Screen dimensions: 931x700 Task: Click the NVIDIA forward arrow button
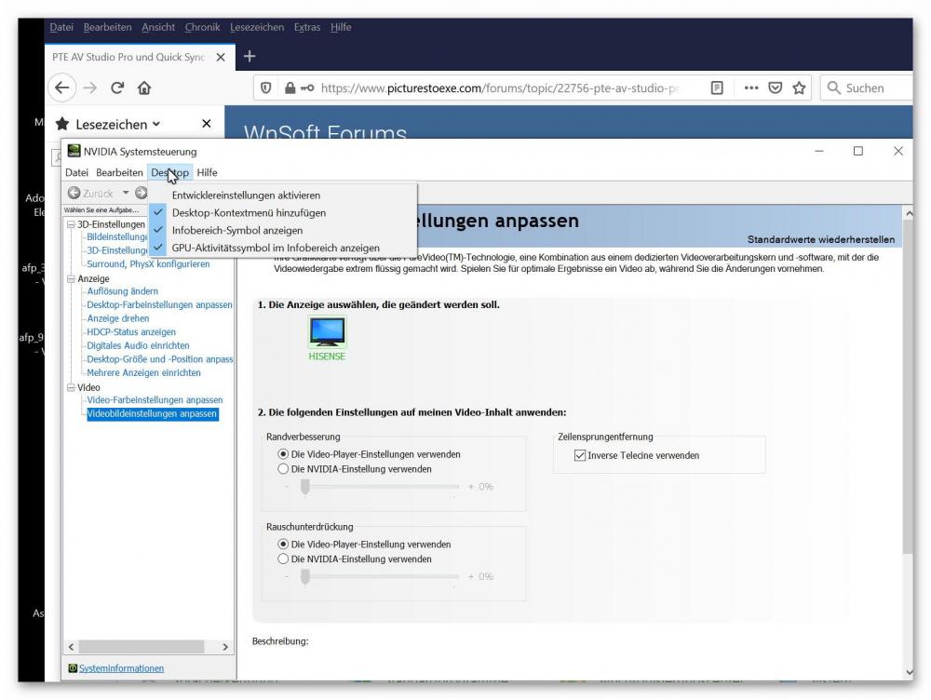tap(141, 193)
